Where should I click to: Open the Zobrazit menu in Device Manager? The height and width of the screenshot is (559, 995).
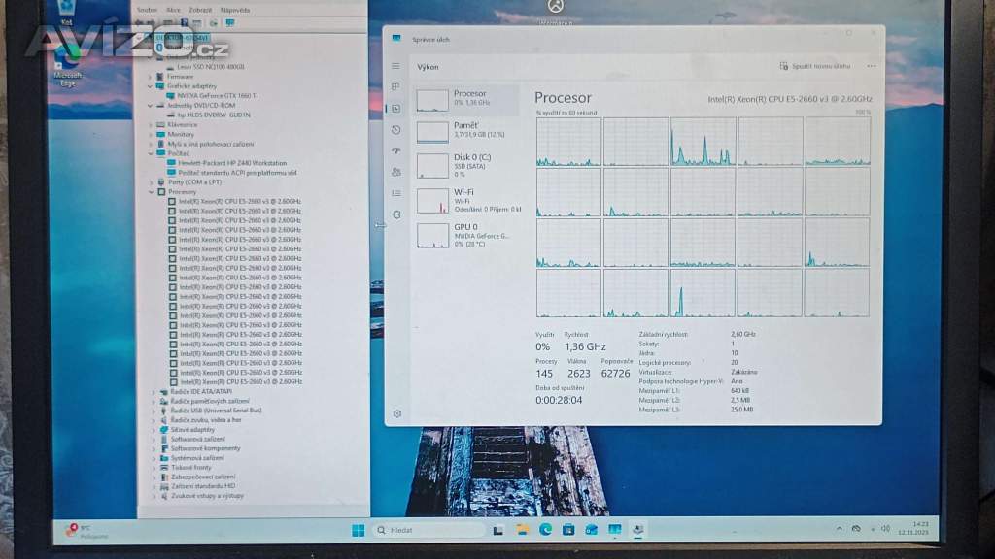[201, 9]
